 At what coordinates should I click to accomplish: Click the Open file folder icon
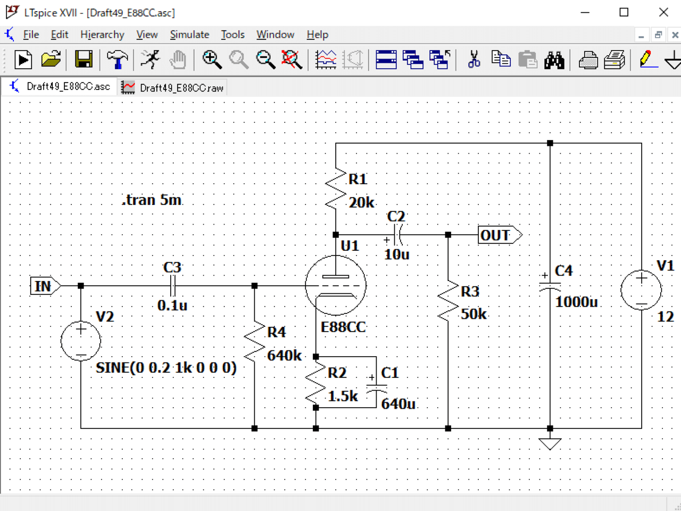pyautogui.click(x=51, y=60)
